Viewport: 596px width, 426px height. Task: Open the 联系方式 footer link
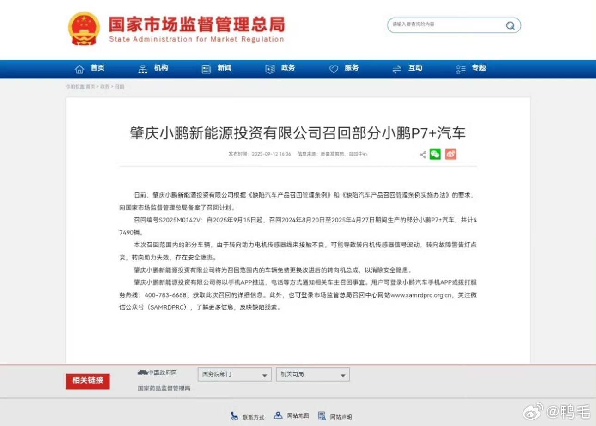click(254, 417)
